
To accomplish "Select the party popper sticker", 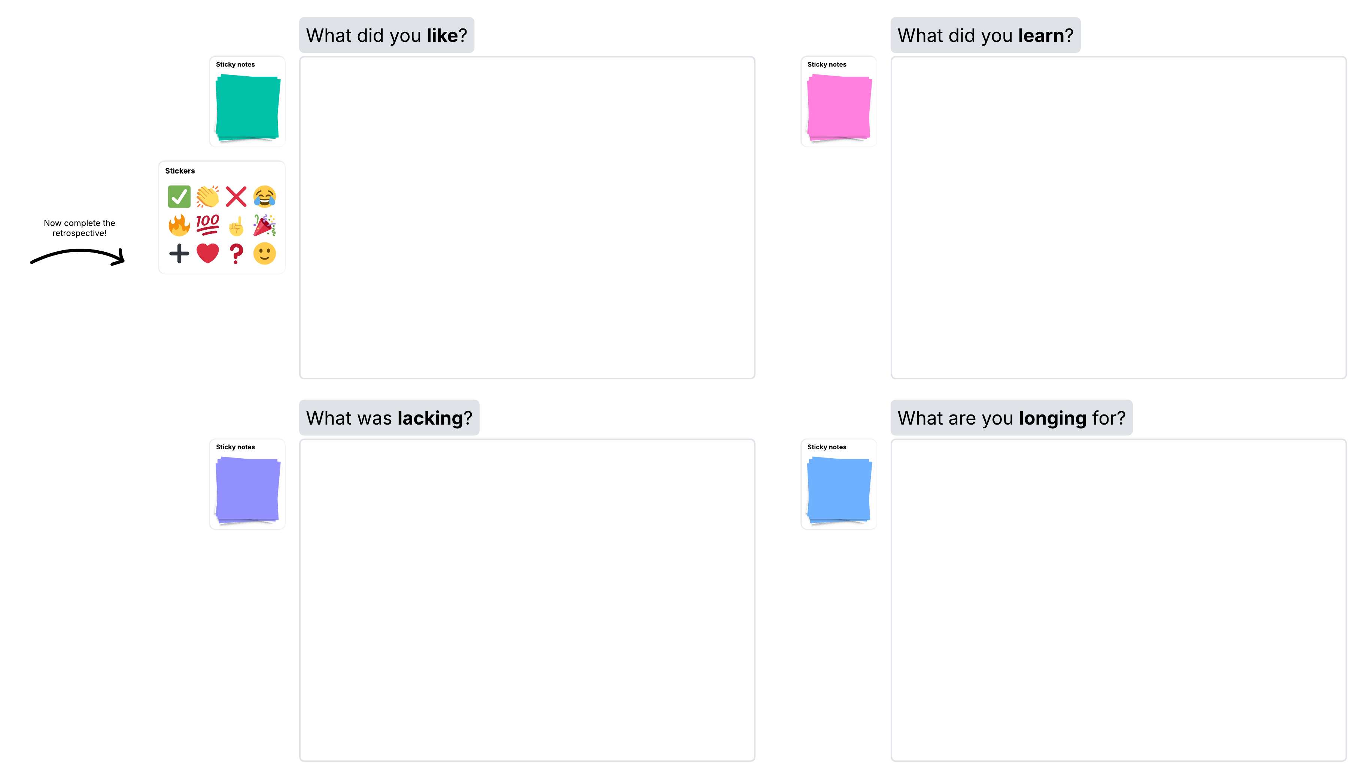I will click(265, 225).
